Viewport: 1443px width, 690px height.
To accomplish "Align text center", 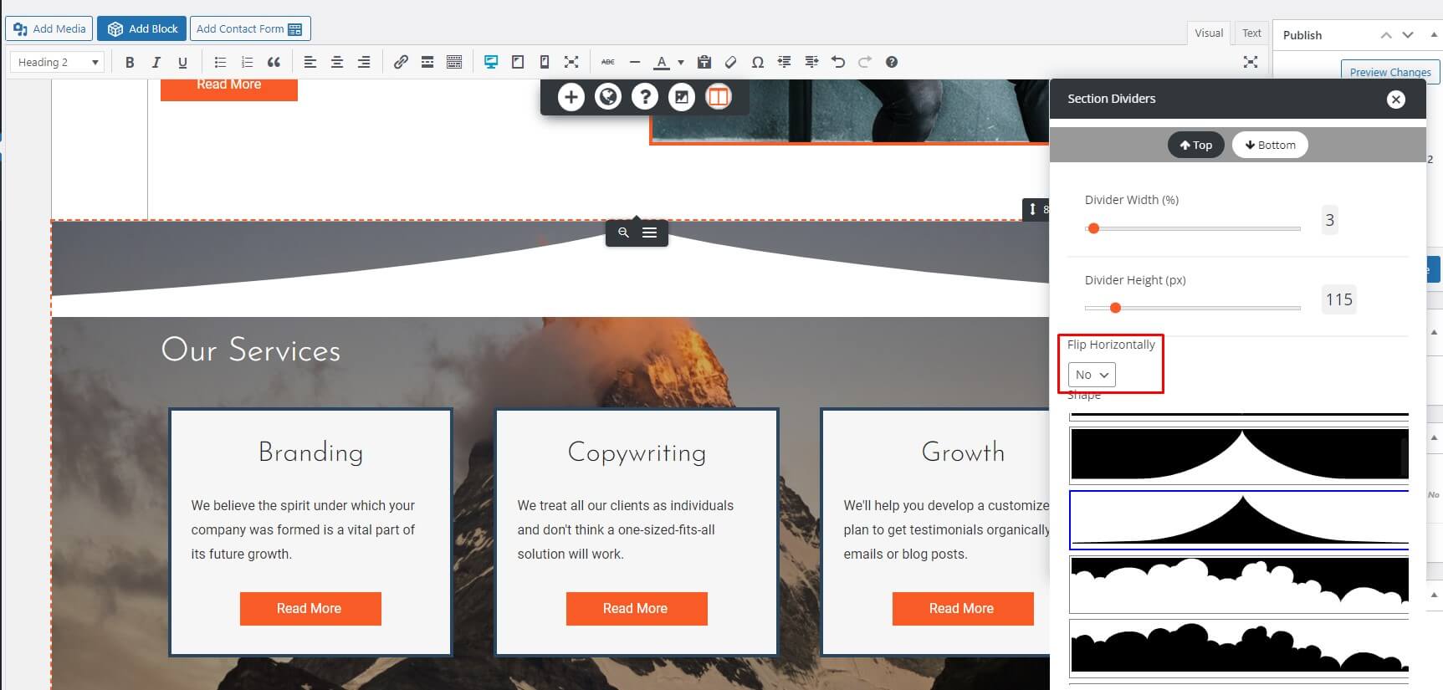I will point(337,62).
